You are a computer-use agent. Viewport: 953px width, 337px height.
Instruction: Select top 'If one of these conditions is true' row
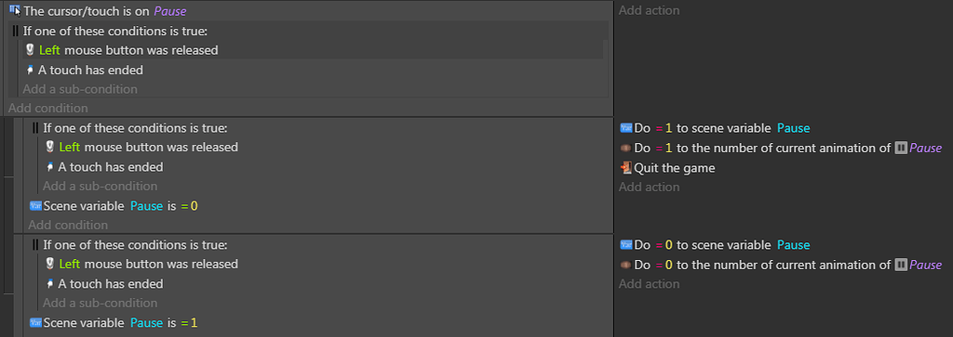[x=308, y=31]
